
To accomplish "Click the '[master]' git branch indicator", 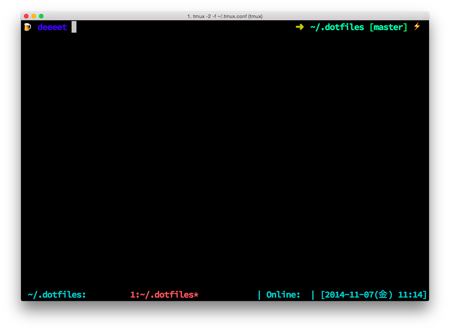I will pos(388,27).
